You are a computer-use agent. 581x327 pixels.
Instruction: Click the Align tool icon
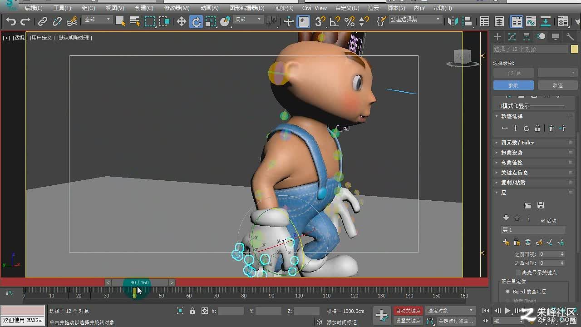(467, 21)
